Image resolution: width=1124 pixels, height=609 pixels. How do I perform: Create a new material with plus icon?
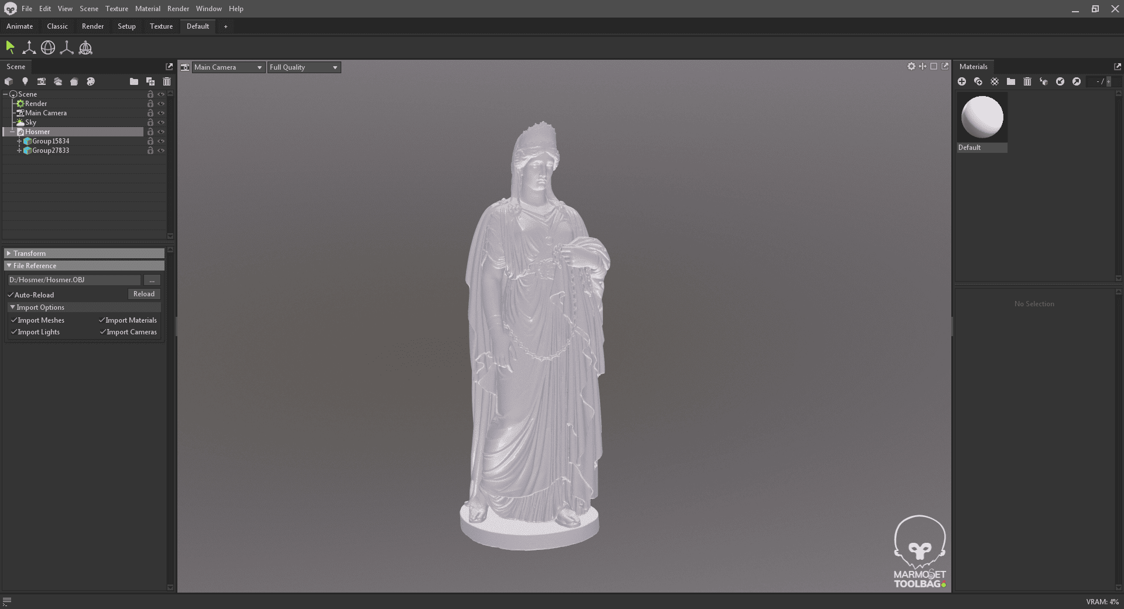pyautogui.click(x=962, y=81)
